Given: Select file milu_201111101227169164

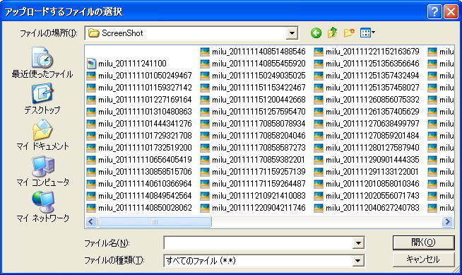Looking at the screenshot, I should coord(139,100).
